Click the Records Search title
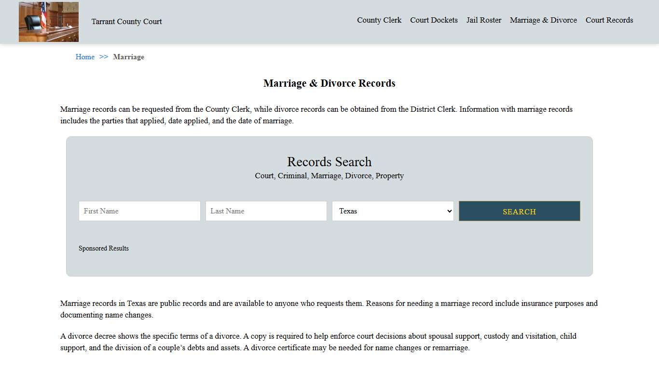Screen dimensions: 659x370 329,162
